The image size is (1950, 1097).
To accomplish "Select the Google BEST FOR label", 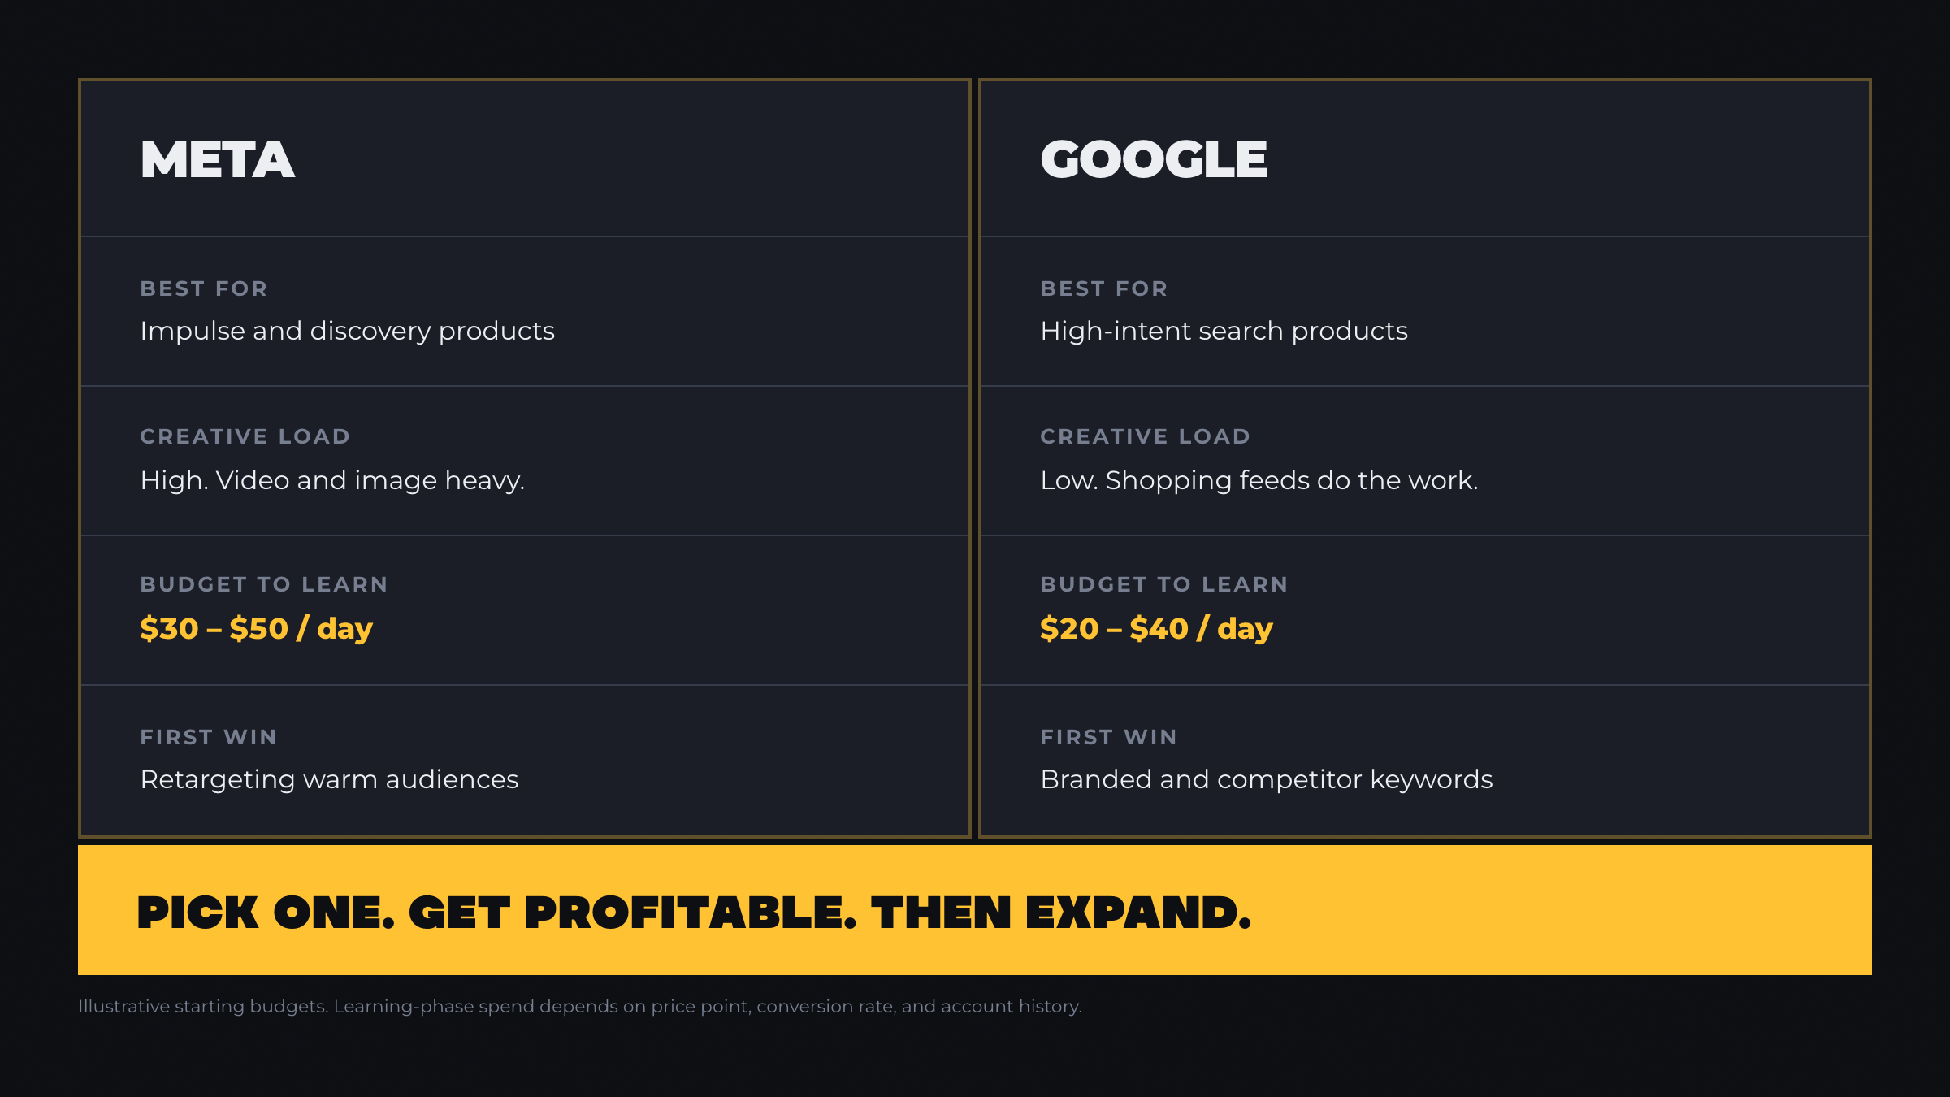I will (1104, 288).
